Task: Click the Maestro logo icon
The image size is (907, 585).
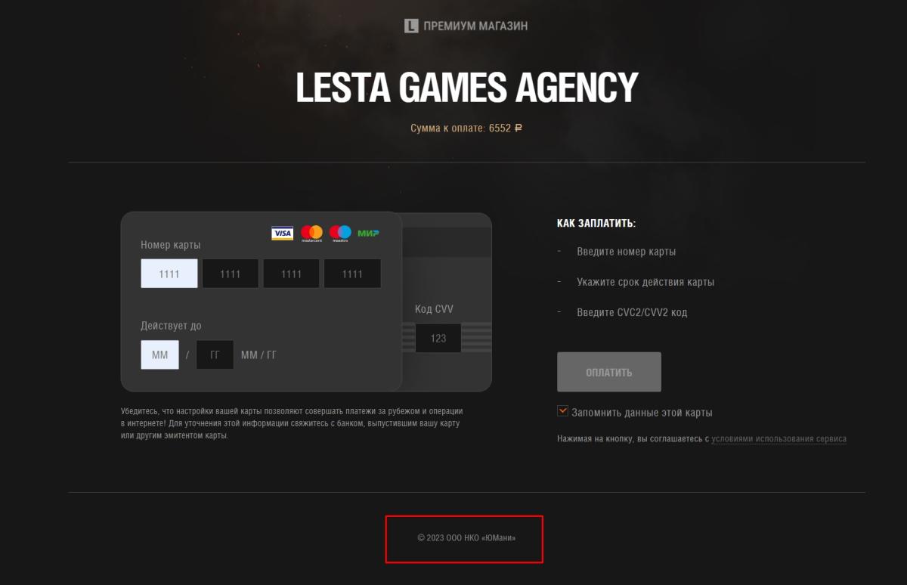Action: tap(340, 234)
